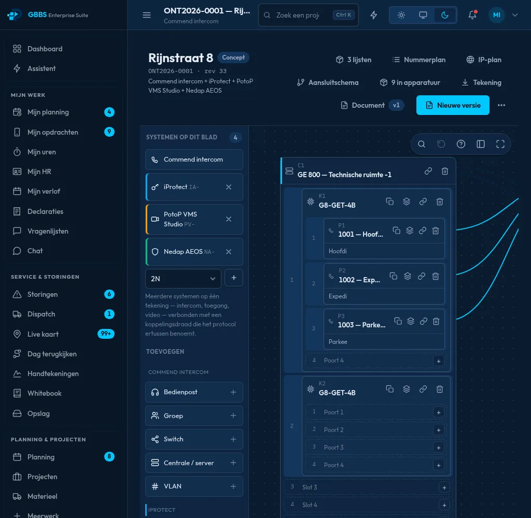Open Live kaart page
531x518 pixels.
click(x=64, y=334)
